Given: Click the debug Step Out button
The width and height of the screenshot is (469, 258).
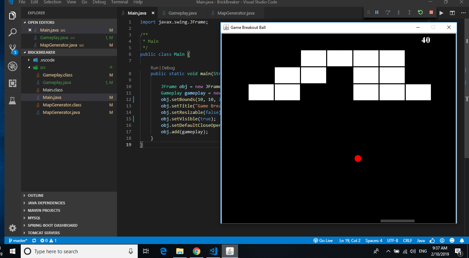Looking at the screenshot, I should click(409, 12).
